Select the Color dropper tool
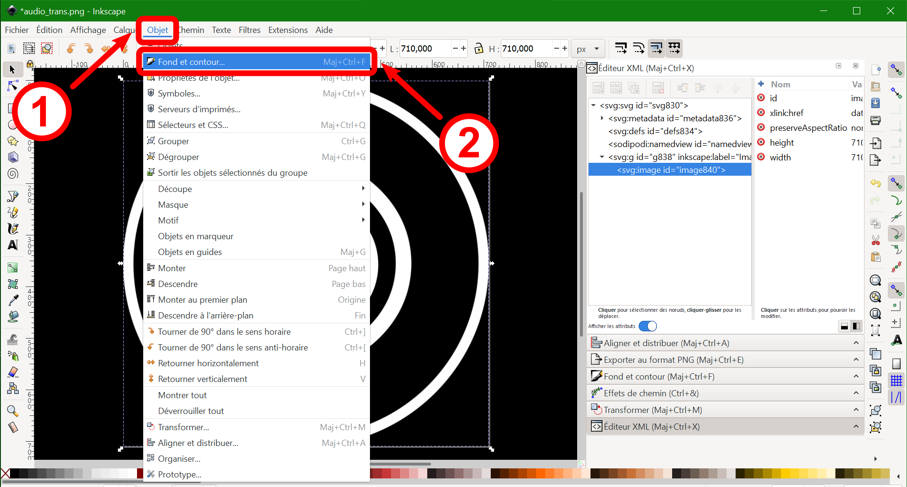This screenshot has height=487, width=907. pos(13,300)
